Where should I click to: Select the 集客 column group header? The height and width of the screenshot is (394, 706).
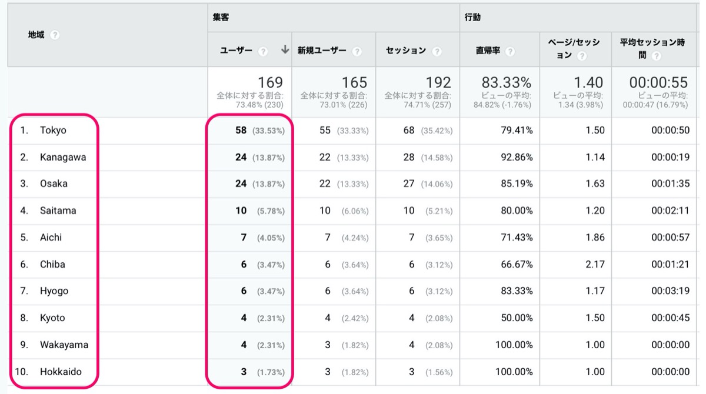click(221, 18)
